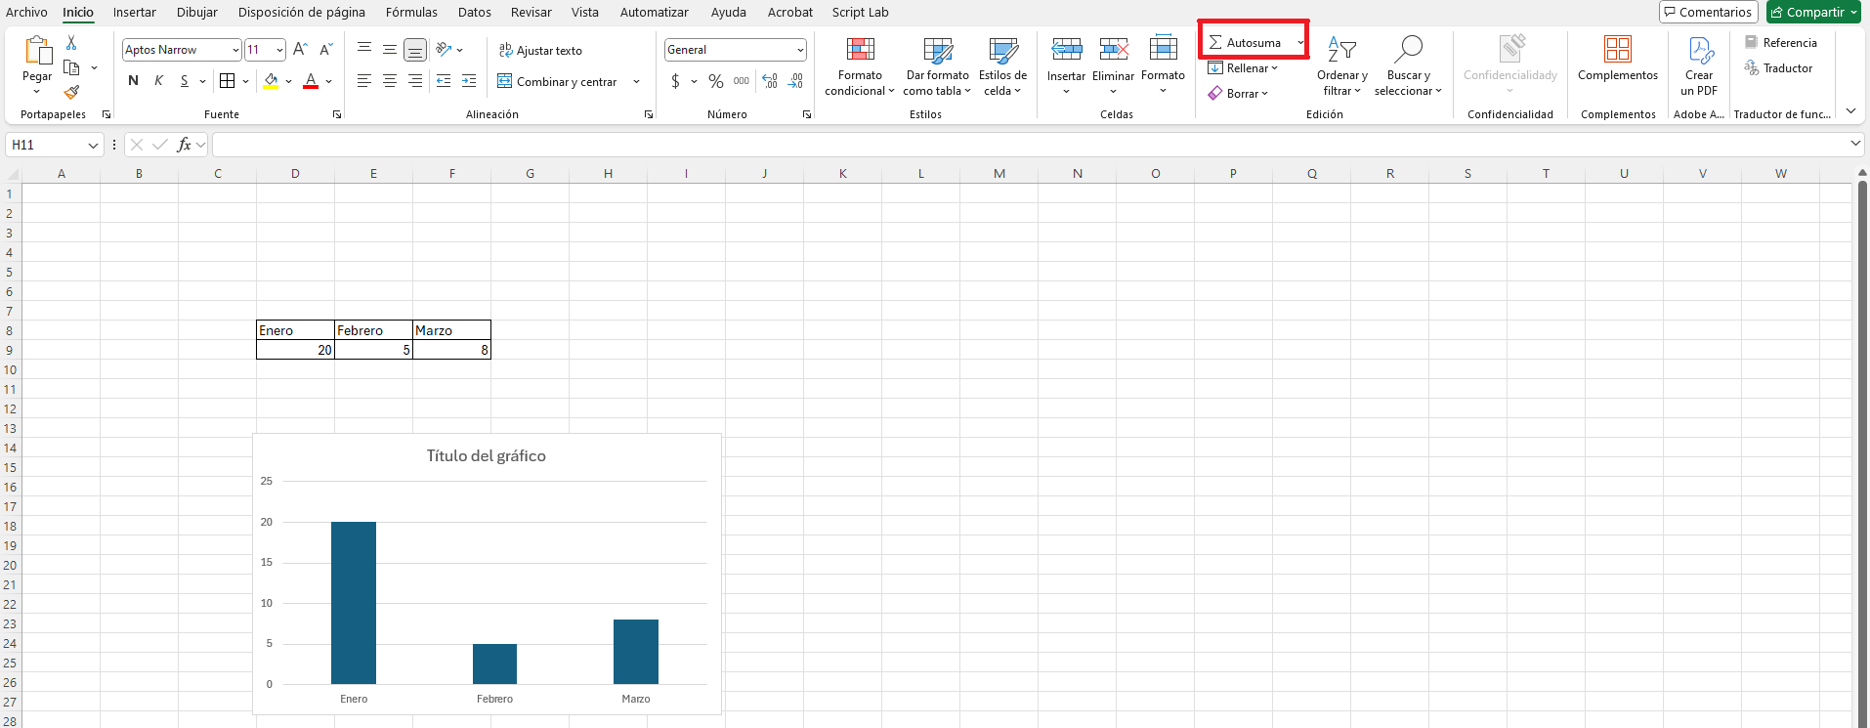
Task: Click the Comentarios button
Action: click(x=1708, y=12)
